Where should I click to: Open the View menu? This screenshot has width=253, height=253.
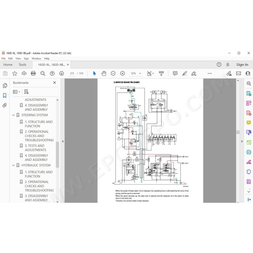(x=18, y=59)
